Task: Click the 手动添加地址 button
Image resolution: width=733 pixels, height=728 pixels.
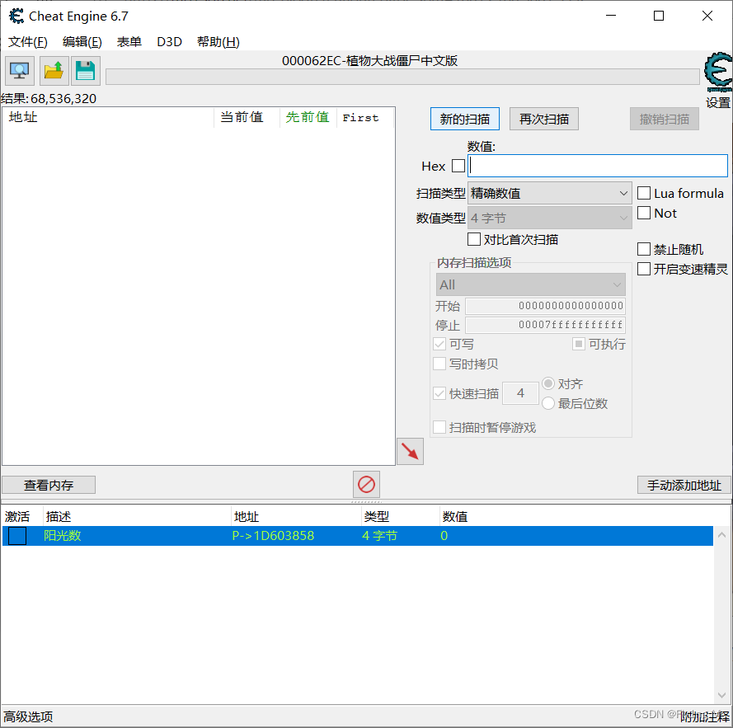Action: click(x=684, y=485)
